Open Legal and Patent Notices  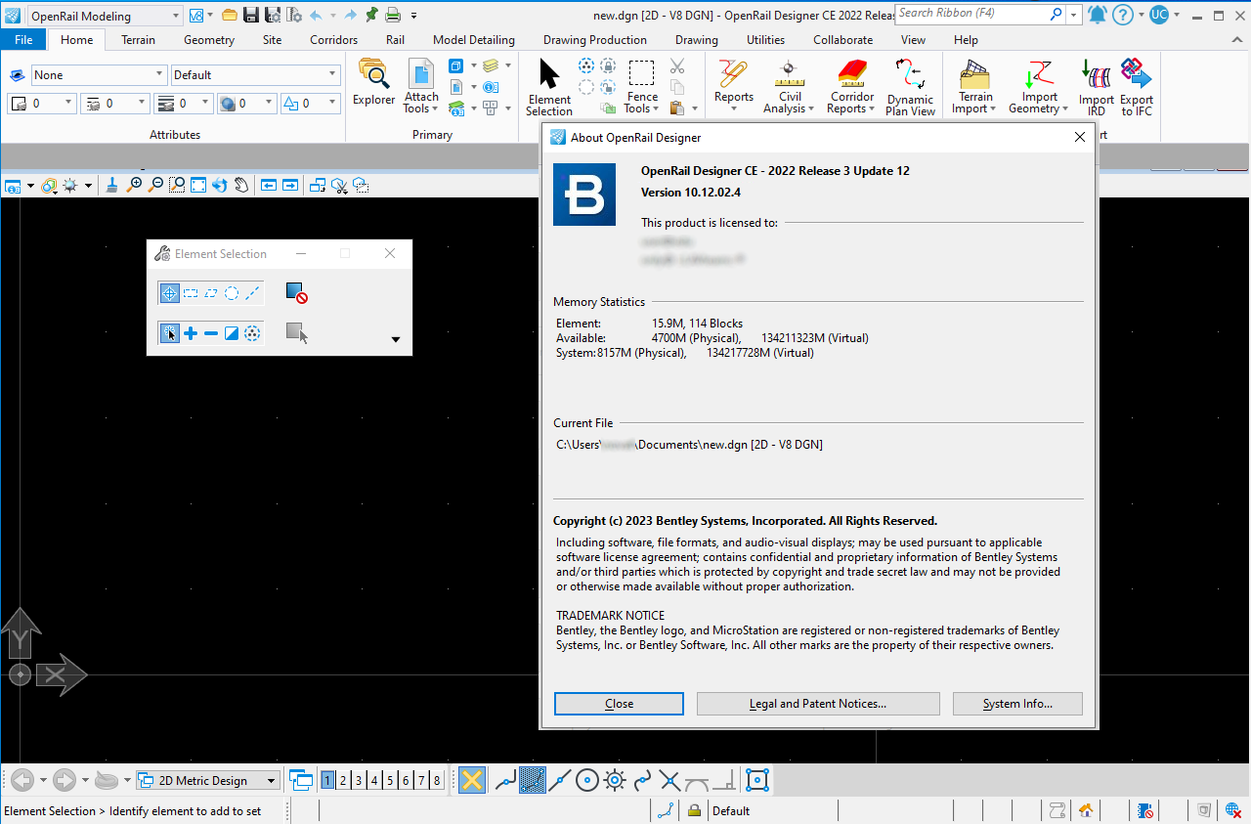818,704
